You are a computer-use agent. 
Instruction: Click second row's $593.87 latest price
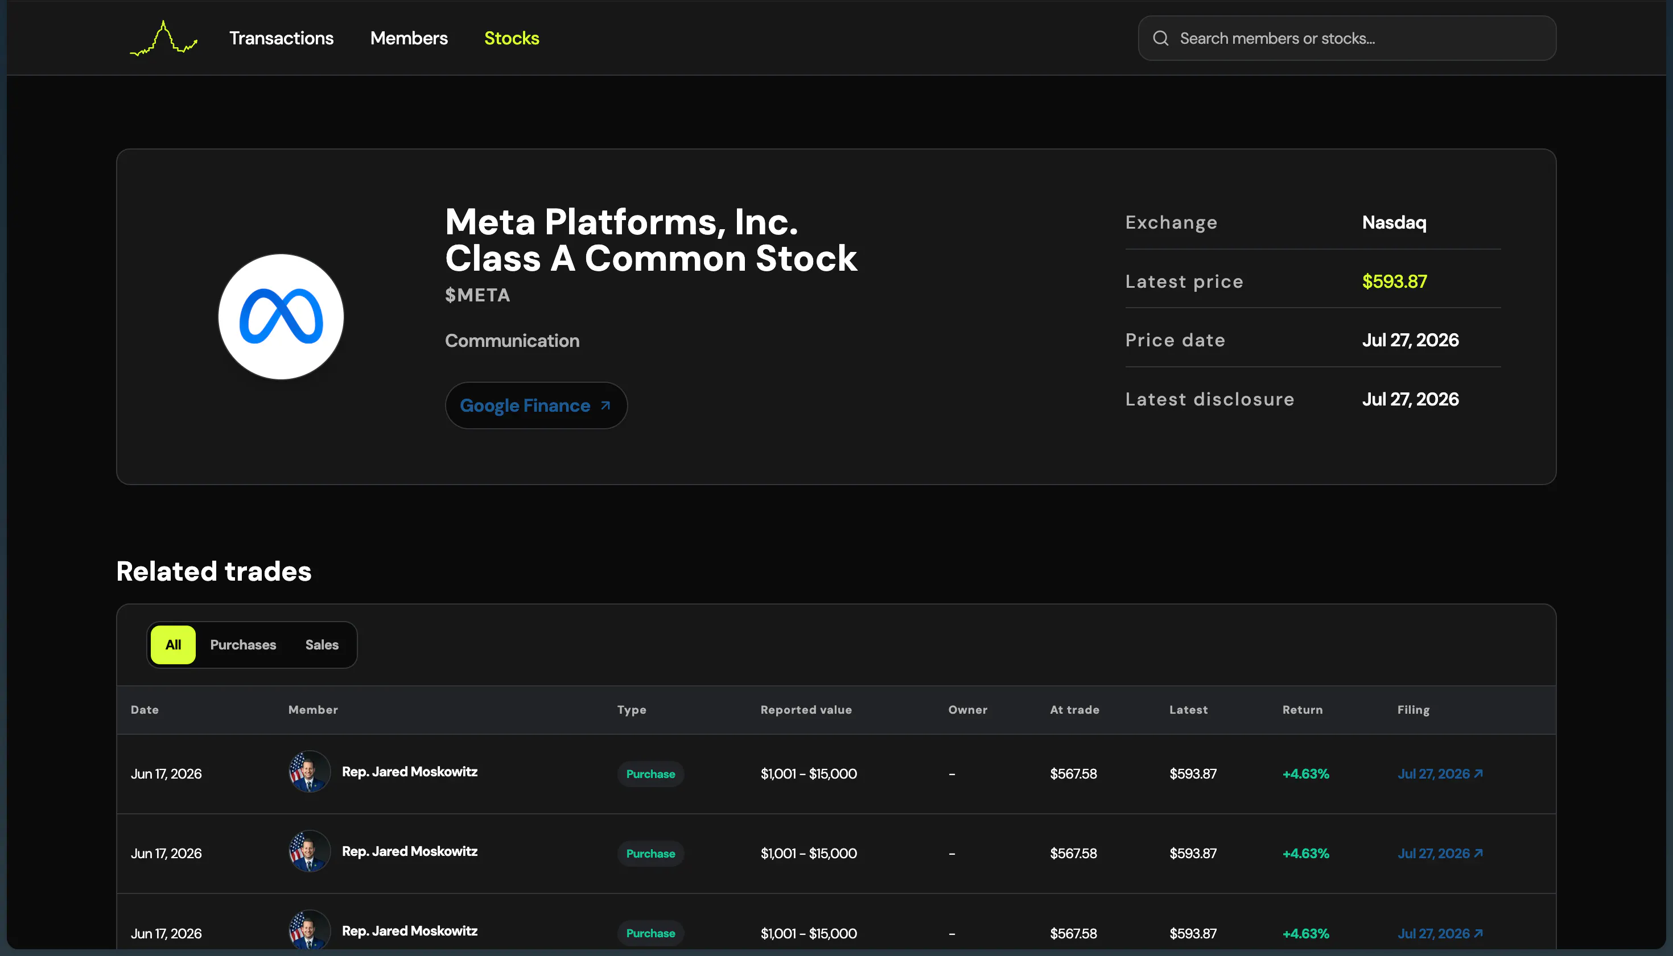[x=1193, y=854]
